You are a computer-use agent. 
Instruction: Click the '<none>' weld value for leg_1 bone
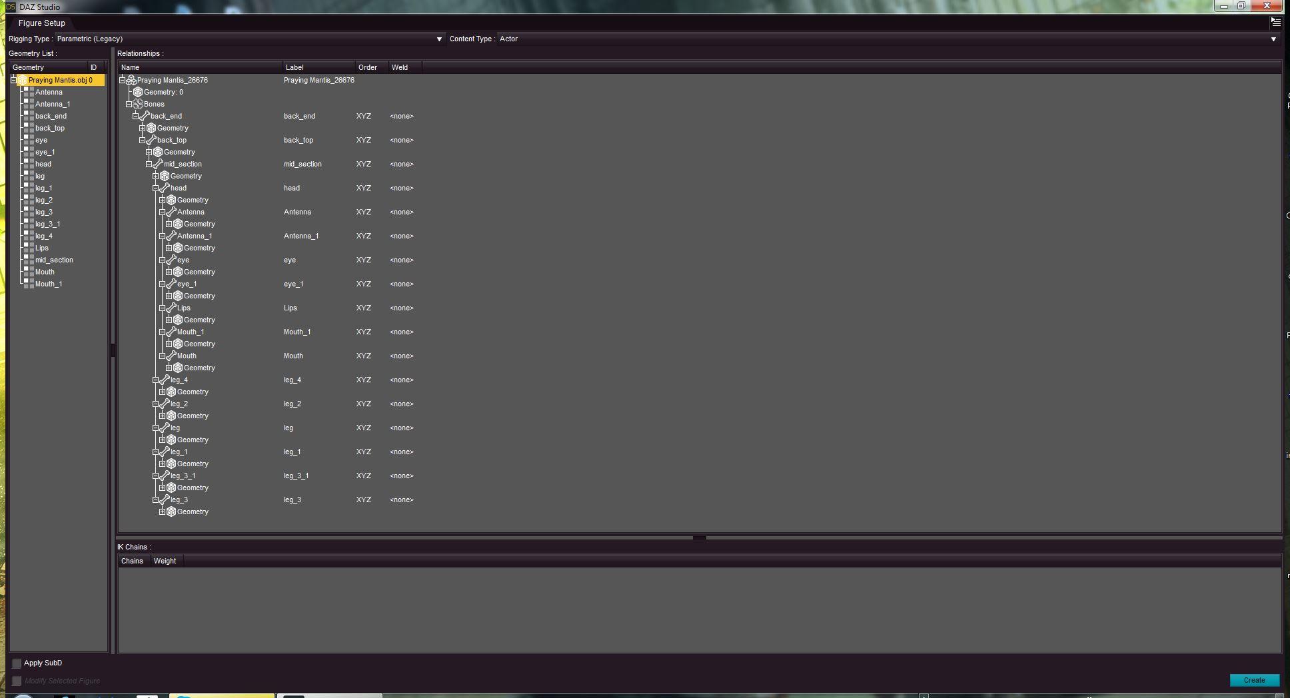coord(402,452)
